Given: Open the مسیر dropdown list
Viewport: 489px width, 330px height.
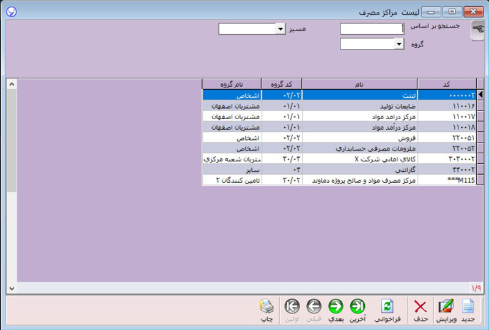Looking at the screenshot, I should coord(280,29).
